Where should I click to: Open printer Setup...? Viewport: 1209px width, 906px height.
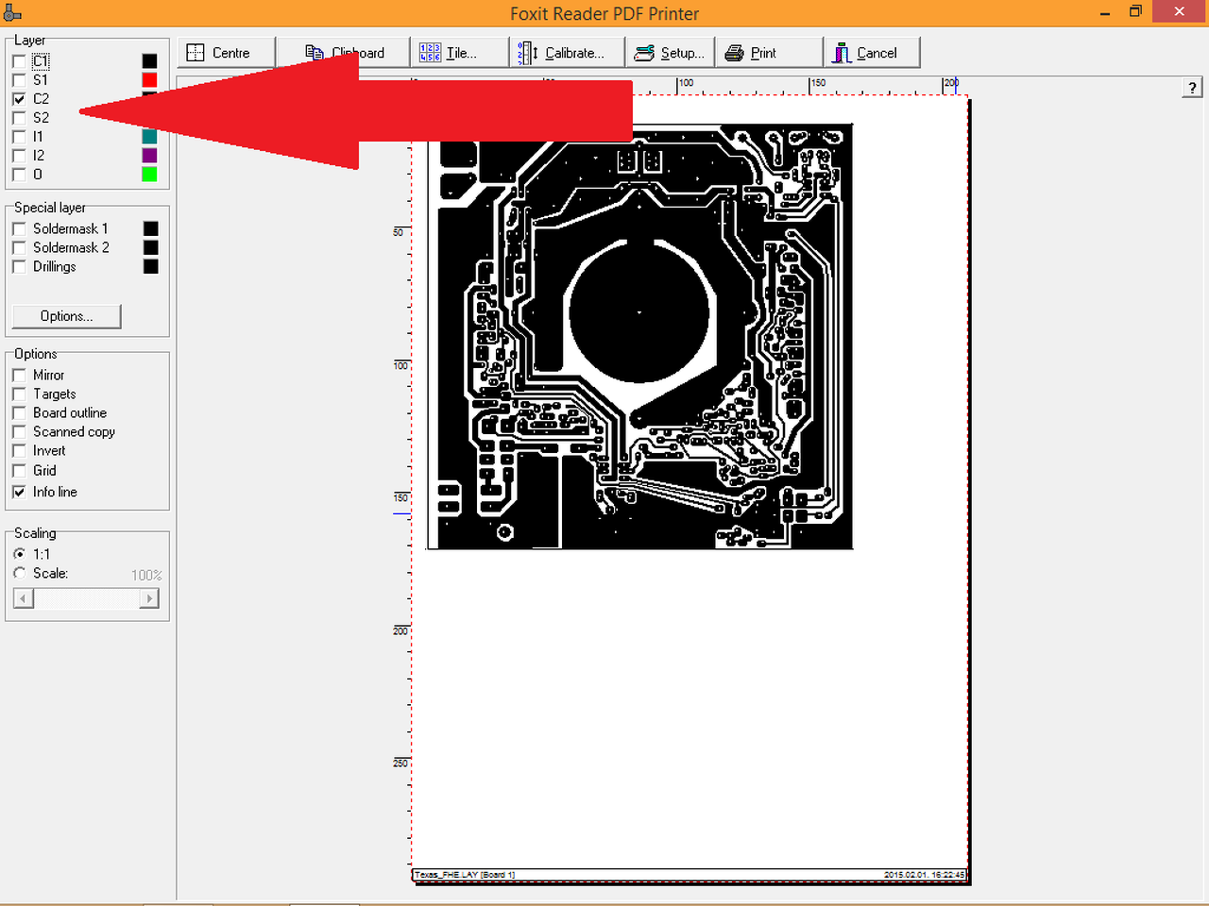tap(670, 53)
